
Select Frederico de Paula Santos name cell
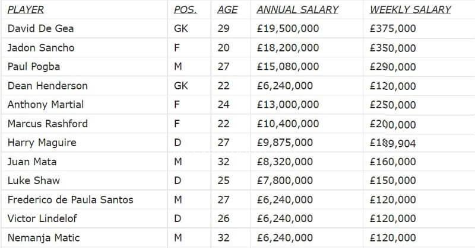pyautogui.click(x=70, y=199)
